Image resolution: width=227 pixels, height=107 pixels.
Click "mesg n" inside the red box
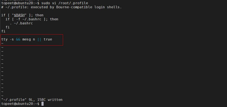(x=29, y=39)
